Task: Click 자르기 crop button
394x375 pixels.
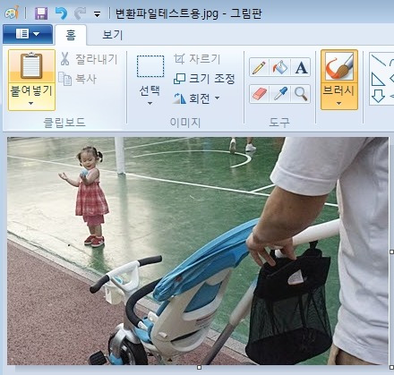Action: pyautogui.click(x=197, y=59)
